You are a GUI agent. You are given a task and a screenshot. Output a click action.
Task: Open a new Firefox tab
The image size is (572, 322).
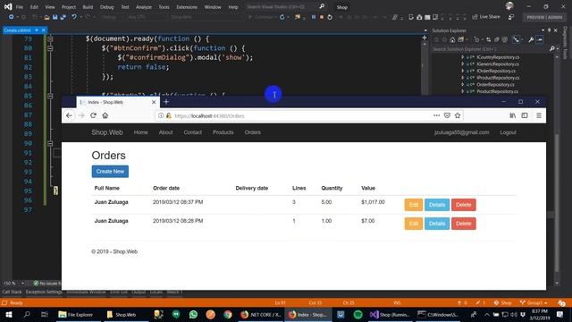coord(166,102)
